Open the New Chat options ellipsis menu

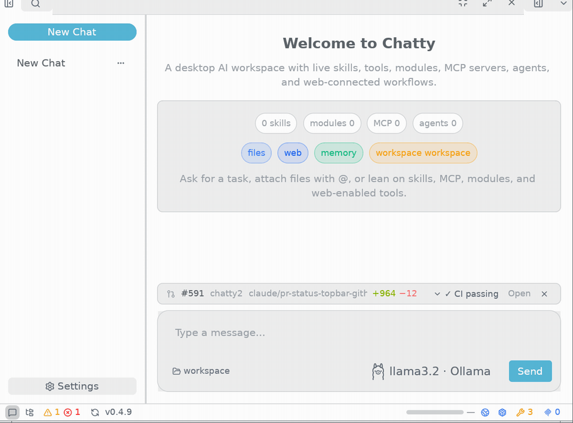coord(120,63)
